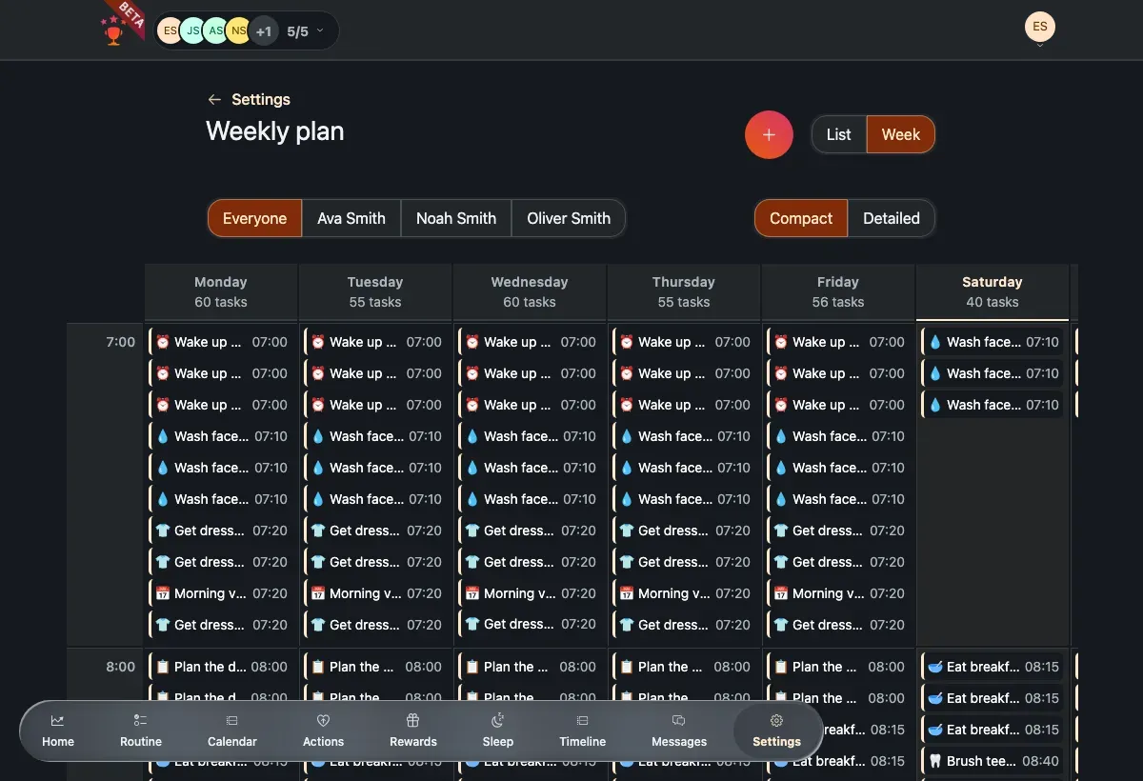Screen dimensions: 1143x781
Task: Go to the Calendar page
Action: tap(232, 731)
